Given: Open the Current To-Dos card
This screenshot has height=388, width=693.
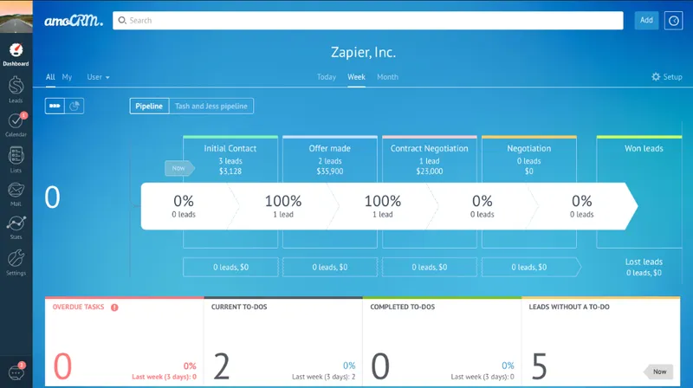Looking at the screenshot, I should point(283,342).
